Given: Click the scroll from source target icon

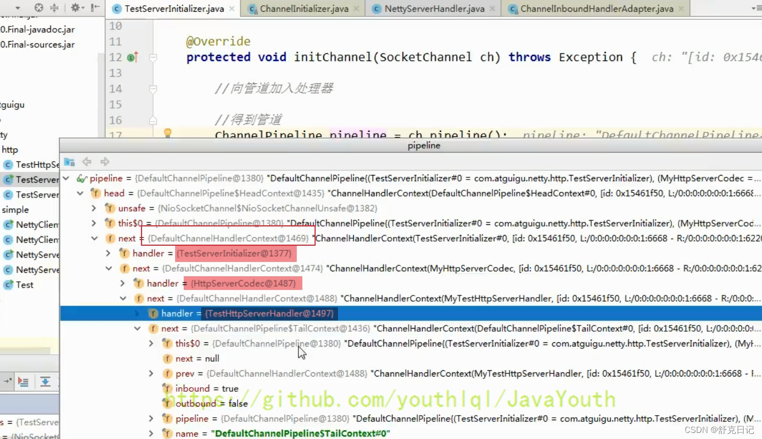Looking at the screenshot, I should pyautogui.click(x=39, y=8).
